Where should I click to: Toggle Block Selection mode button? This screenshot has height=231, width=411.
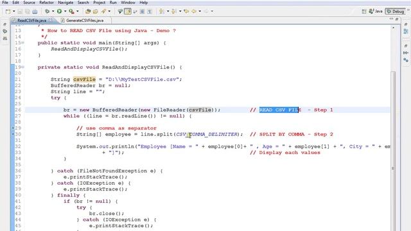[143, 12]
